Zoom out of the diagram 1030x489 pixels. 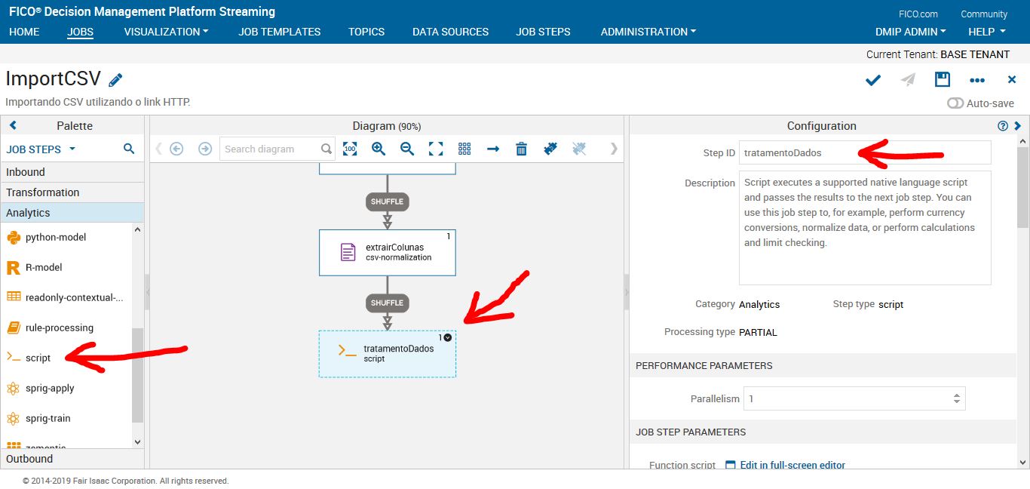(406, 149)
